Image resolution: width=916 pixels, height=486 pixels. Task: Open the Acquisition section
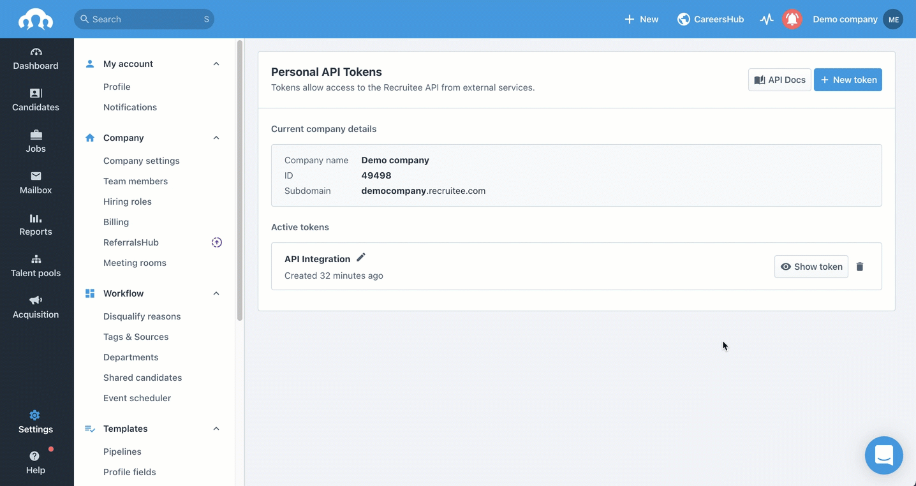(x=36, y=307)
